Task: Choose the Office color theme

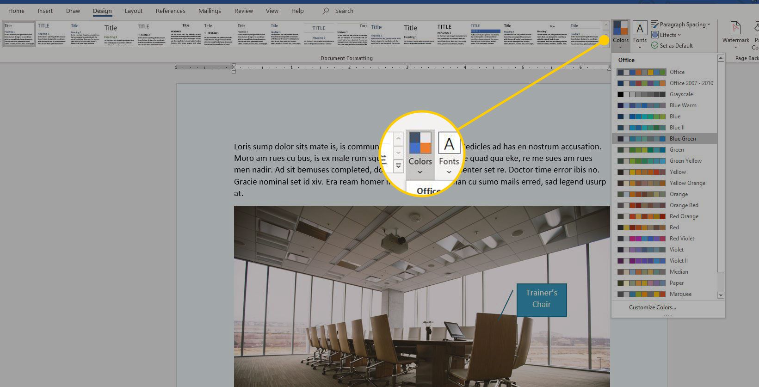Action: [x=664, y=72]
